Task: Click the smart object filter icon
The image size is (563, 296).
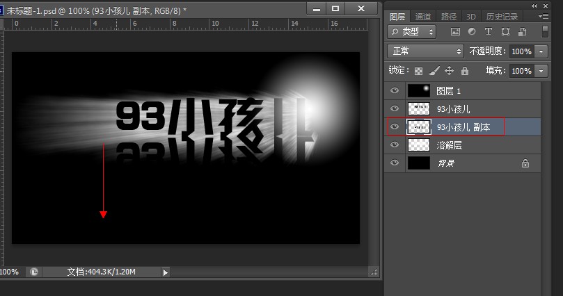Action: (x=521, y=32)
